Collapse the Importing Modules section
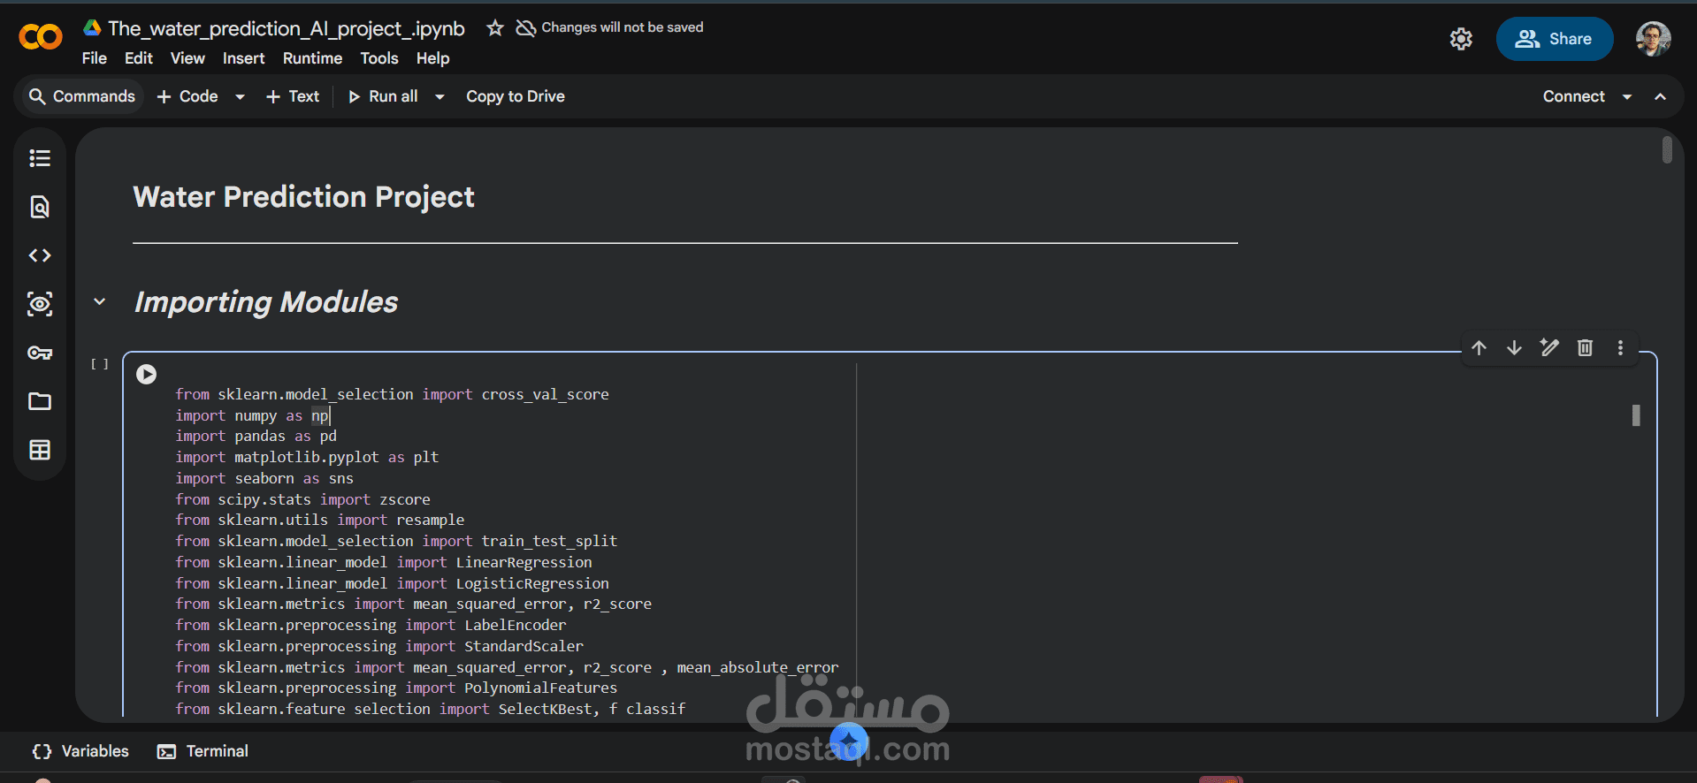This screenshot has height=783, width=1697. pyautogui.click(x=100, y=301)
